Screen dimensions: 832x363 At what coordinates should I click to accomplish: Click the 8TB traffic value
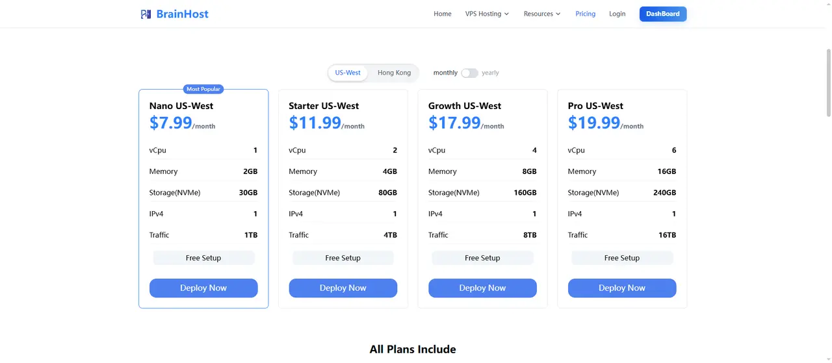(530, 235)
